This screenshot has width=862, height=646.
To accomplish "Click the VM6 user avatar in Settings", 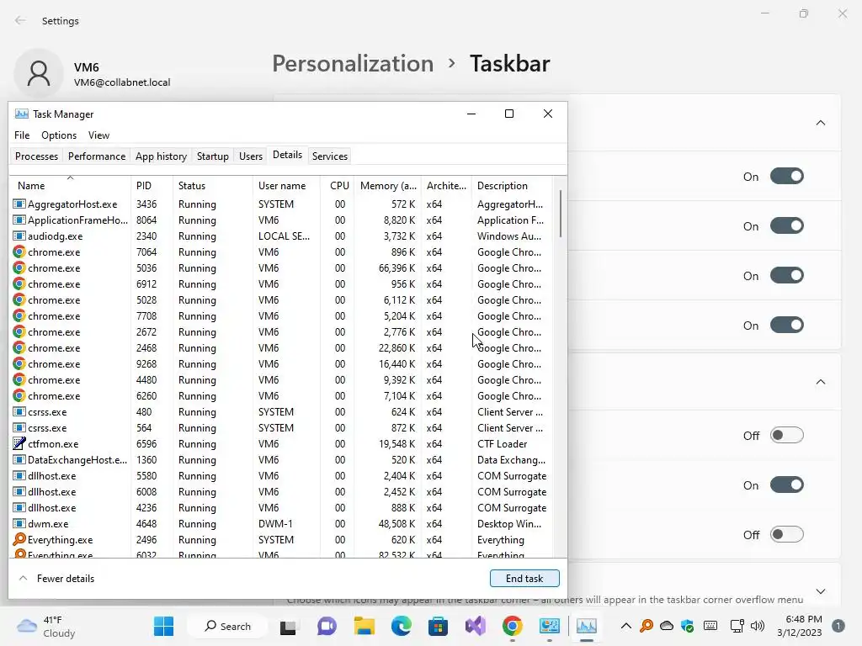I will coord(39,74).
